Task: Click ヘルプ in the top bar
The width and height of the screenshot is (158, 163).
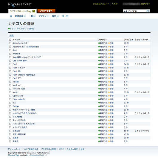Action: pos(114,4)
